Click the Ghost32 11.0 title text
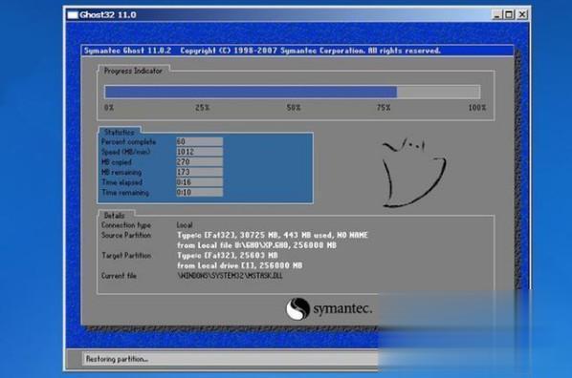The image size is (572, 378). click(x=108, y=15)
